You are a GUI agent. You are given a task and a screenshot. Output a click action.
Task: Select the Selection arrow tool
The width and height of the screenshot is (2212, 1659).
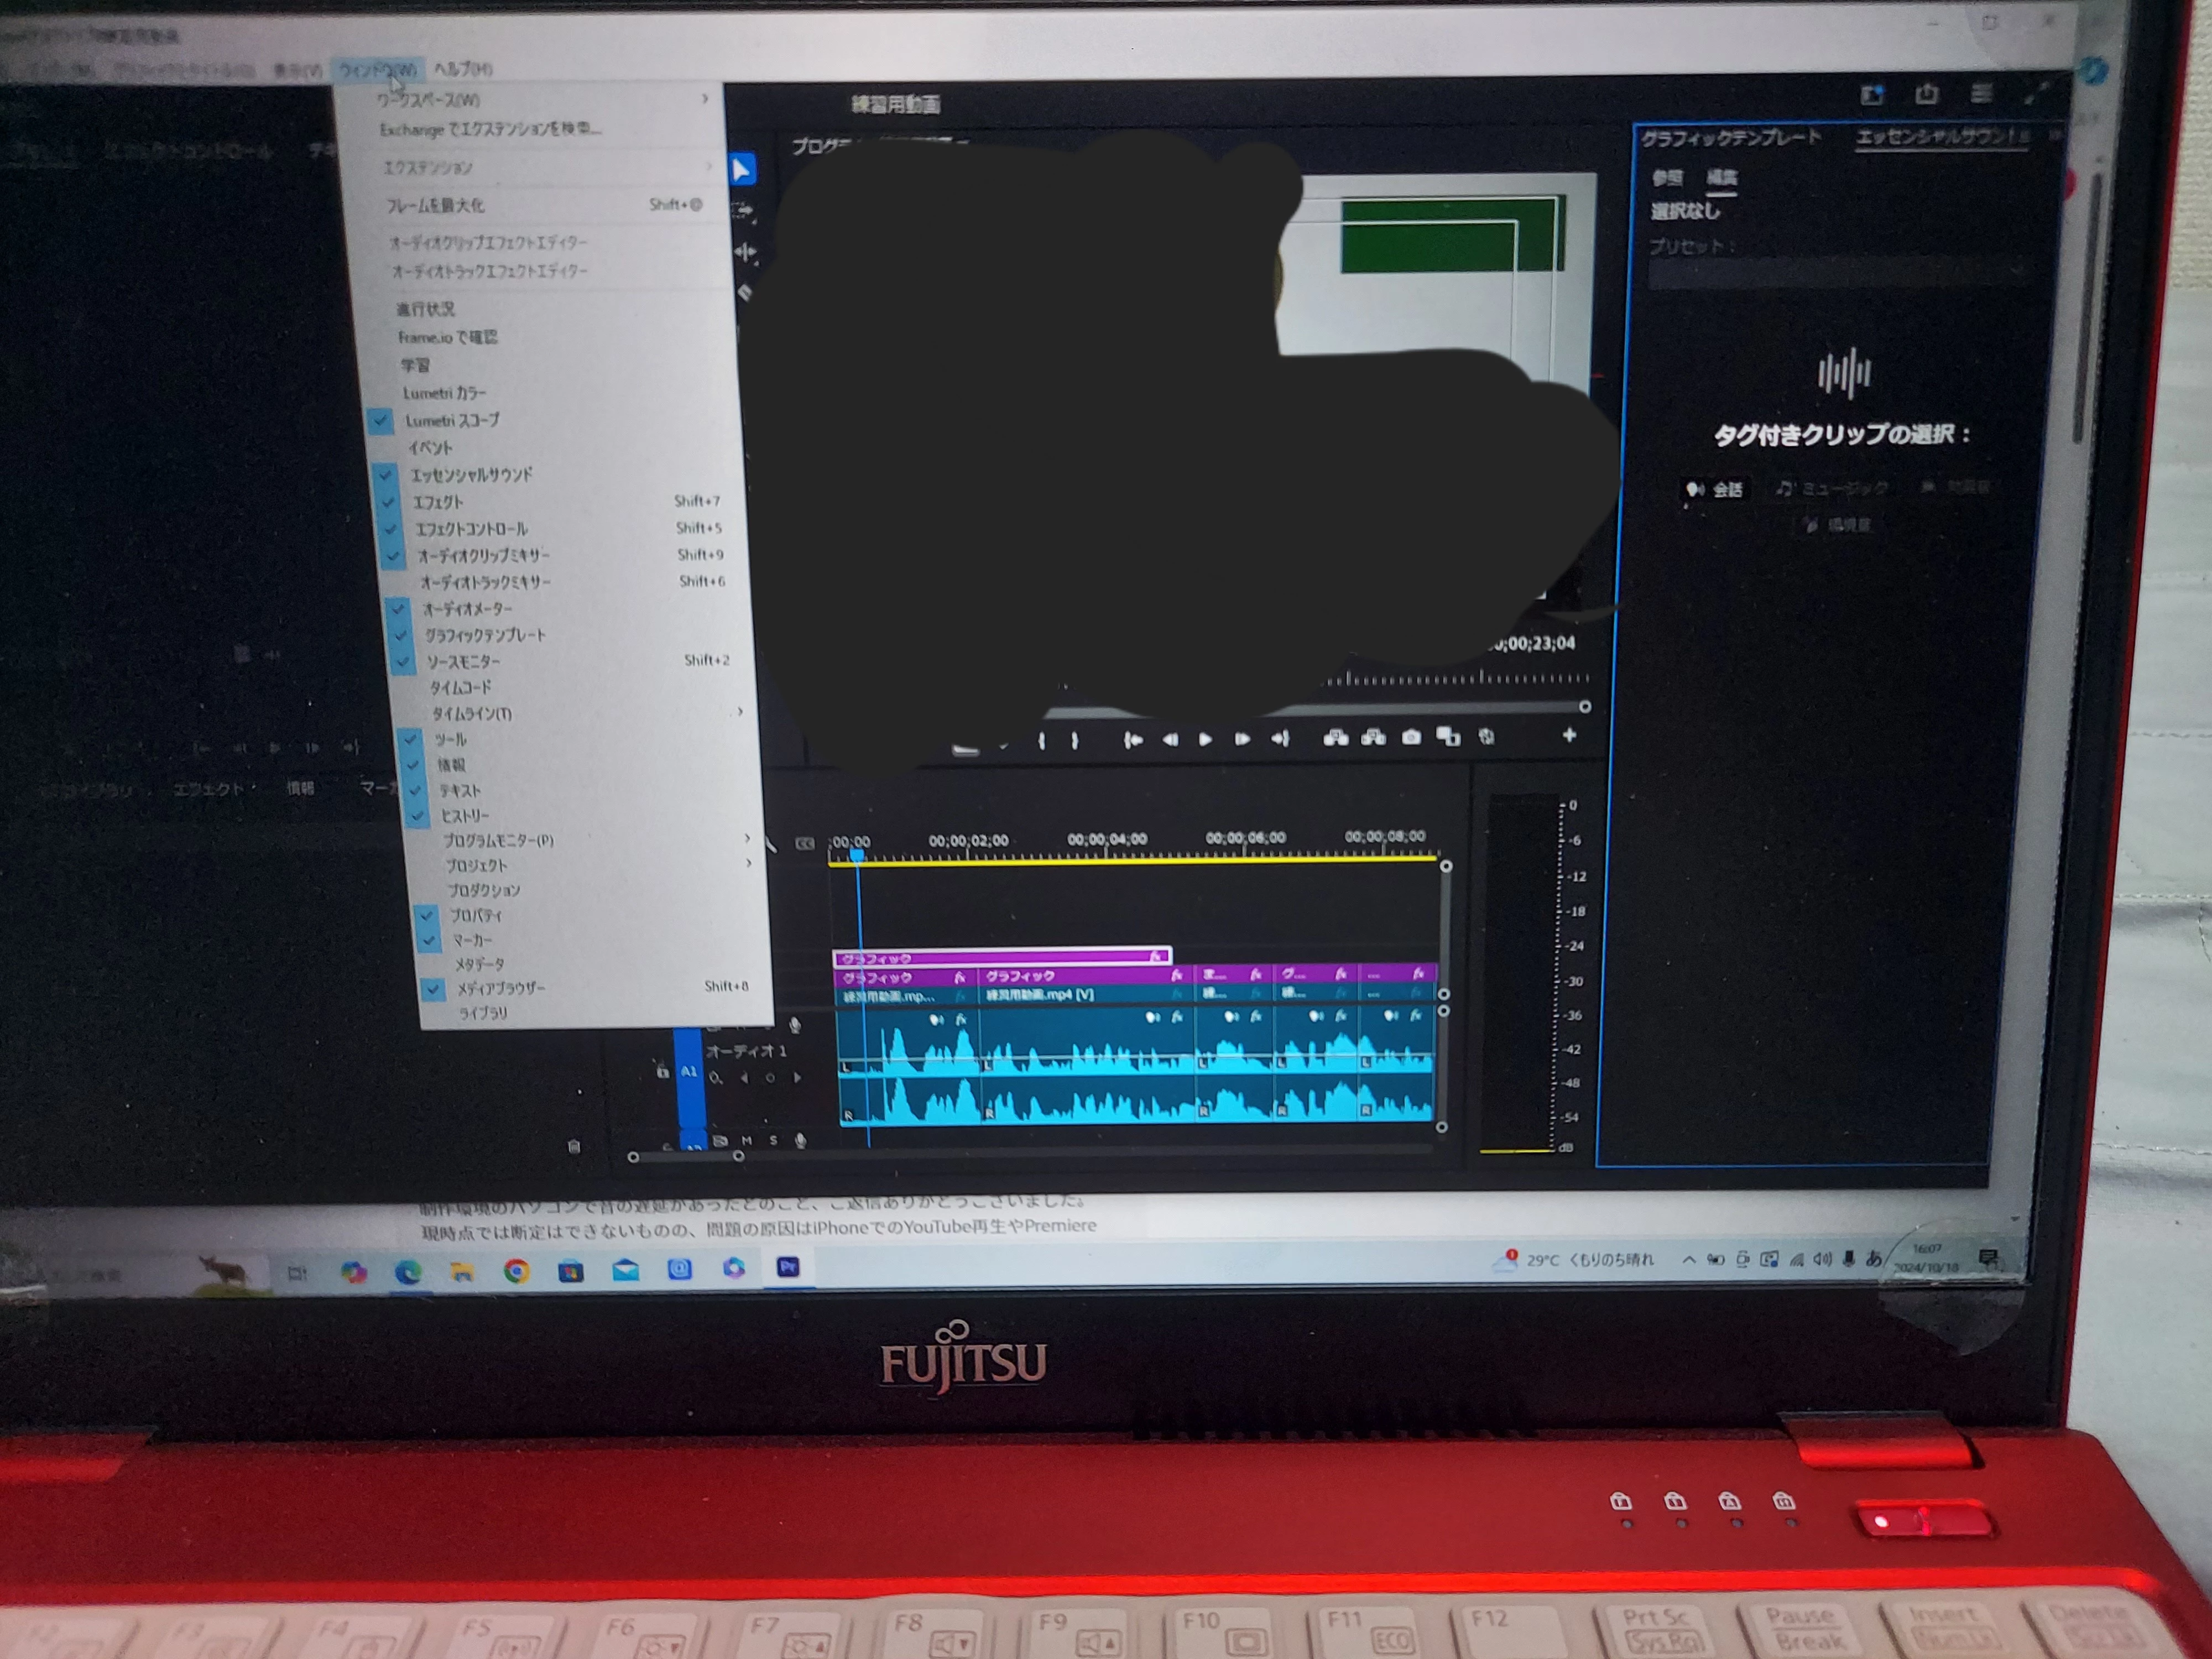point(742,170)
